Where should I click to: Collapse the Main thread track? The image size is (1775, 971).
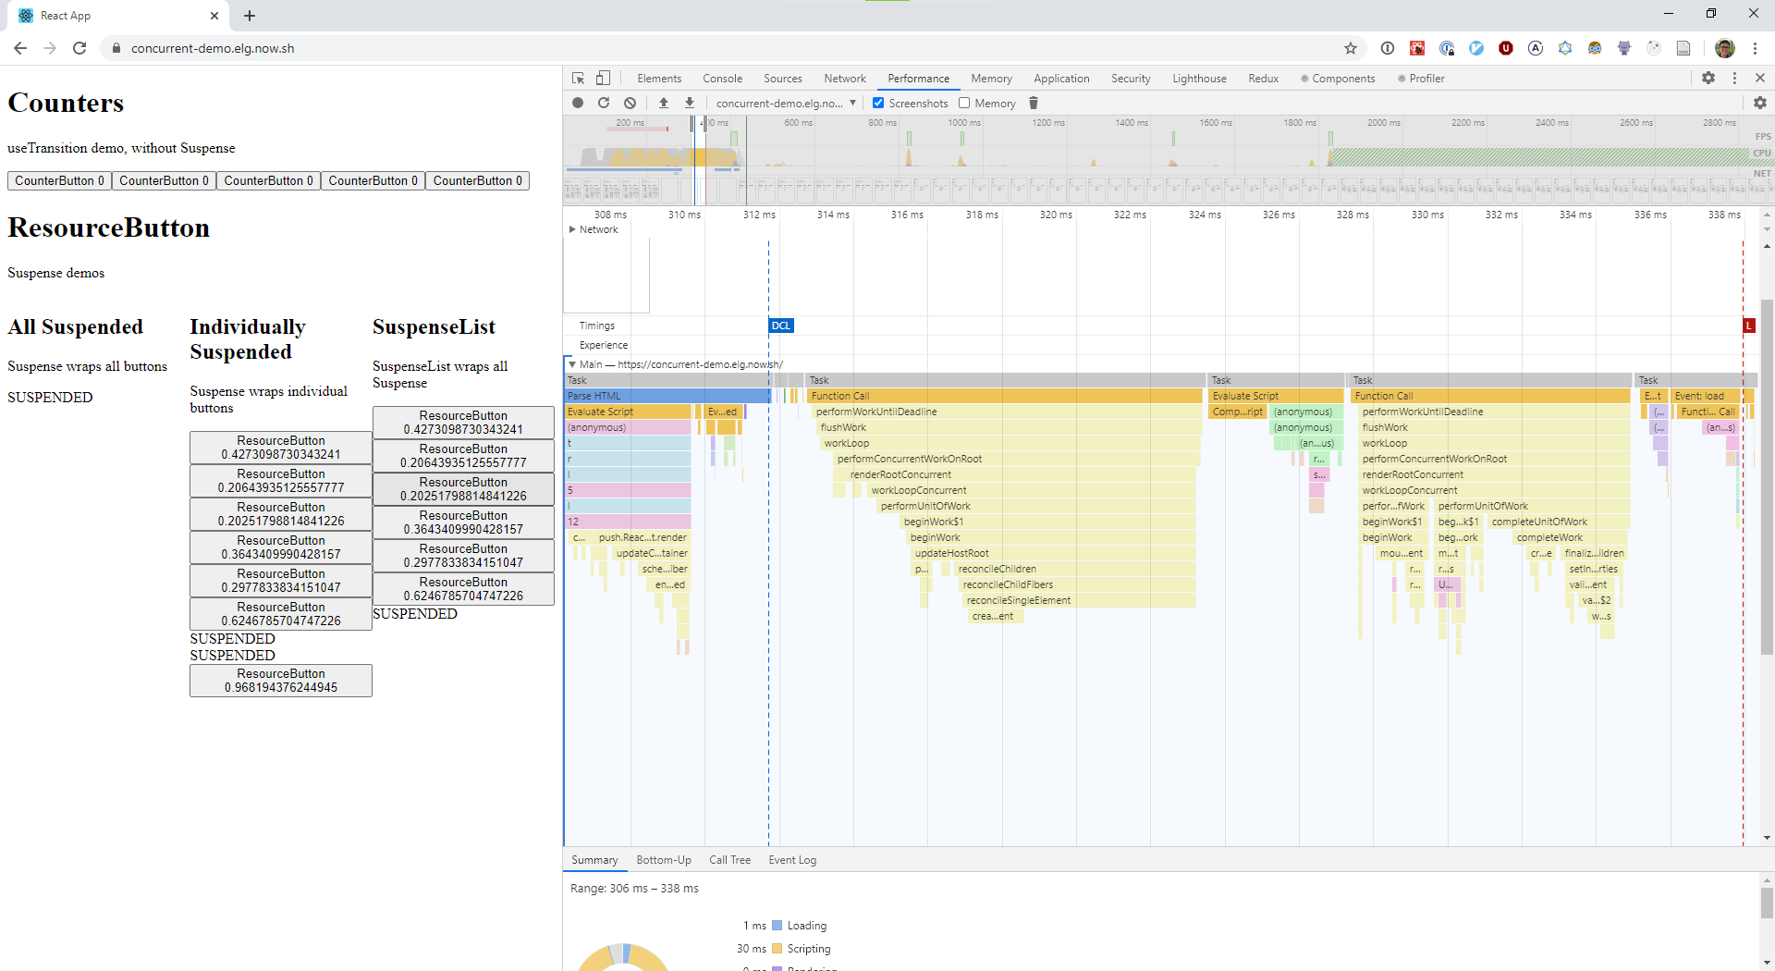pos(572,364)
